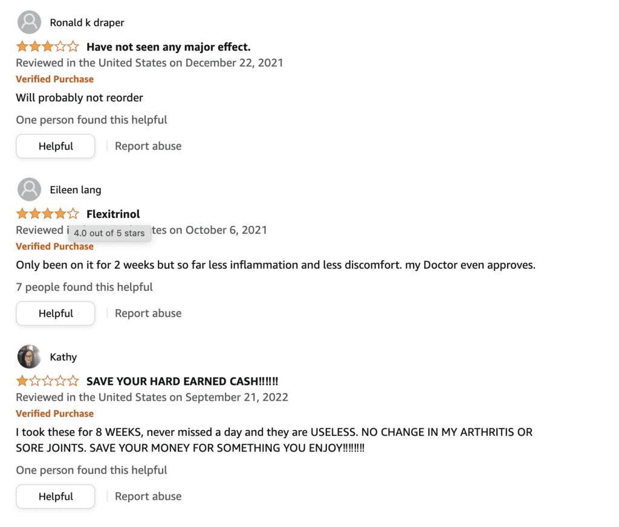The image size is (619, 527).
Task: Click the Ronald k draper username
Action: click(x=87, y=23)
